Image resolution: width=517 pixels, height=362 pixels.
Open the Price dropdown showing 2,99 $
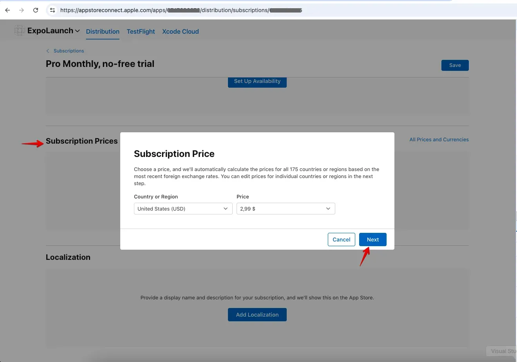pyautogui.click(x=286, y=209)
